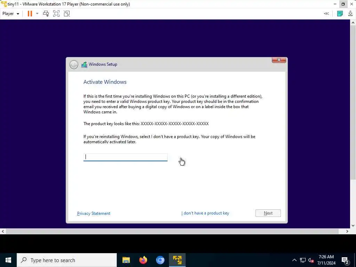Open the network tray icon
Image resolution: width=356 pixels, height=267 pixels.
pyautogui.click(x=303, y=260)
